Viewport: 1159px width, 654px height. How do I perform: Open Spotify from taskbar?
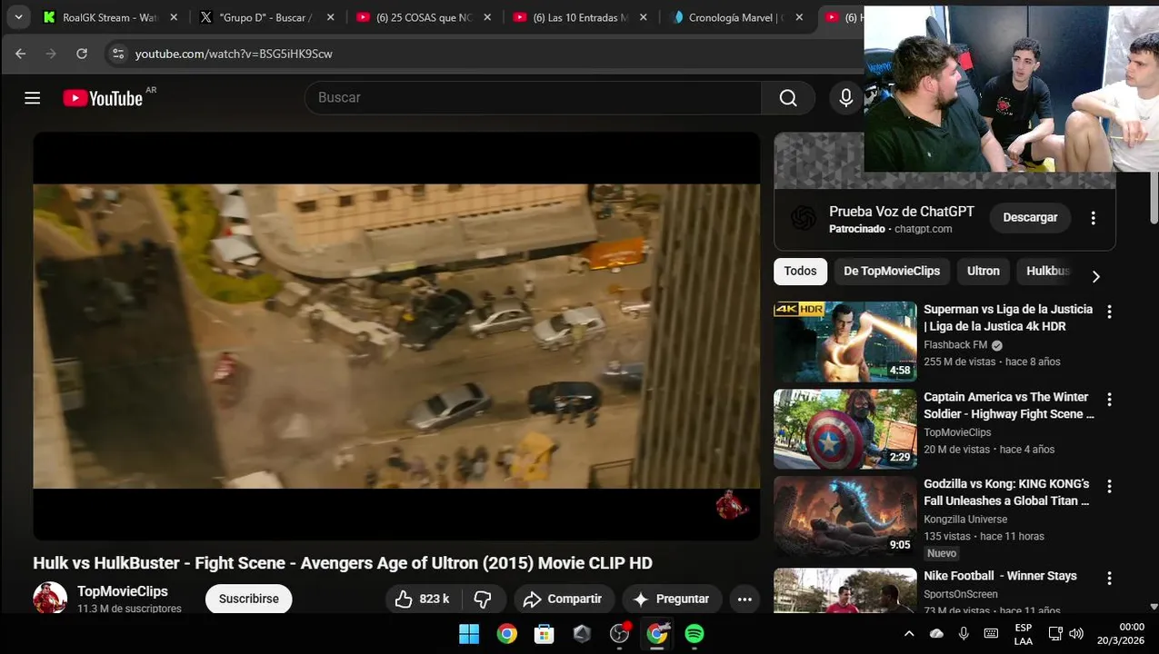pyautogui.click(x=694, y=634)
